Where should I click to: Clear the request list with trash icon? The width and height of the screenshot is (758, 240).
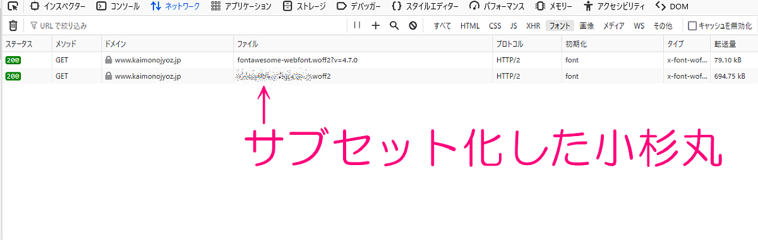(13, 26)
